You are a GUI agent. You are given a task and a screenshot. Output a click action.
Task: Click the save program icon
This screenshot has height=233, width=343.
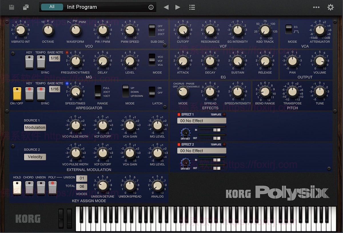click(11, 7)
